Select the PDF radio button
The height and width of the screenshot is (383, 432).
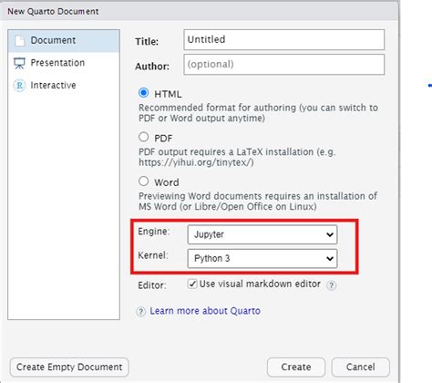(143, 137)
